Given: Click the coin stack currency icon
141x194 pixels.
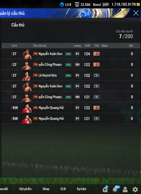Looking at the screenshot, I should tap(138, 5).
